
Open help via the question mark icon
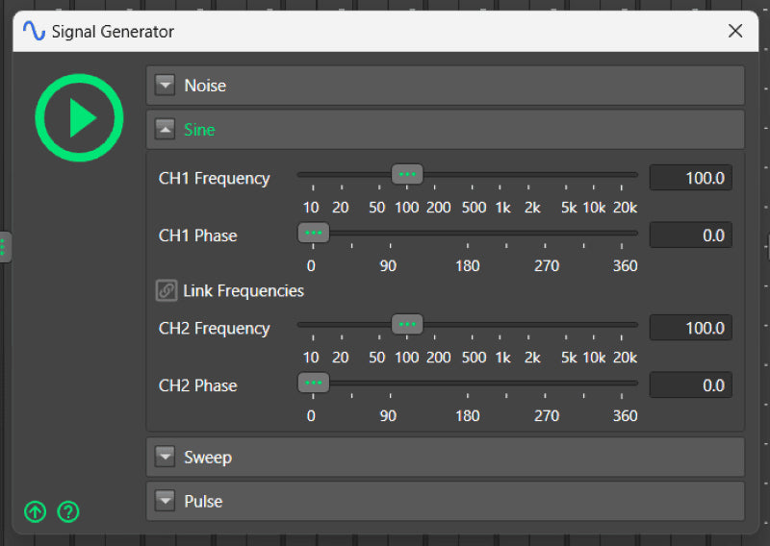tap(67, 511)
